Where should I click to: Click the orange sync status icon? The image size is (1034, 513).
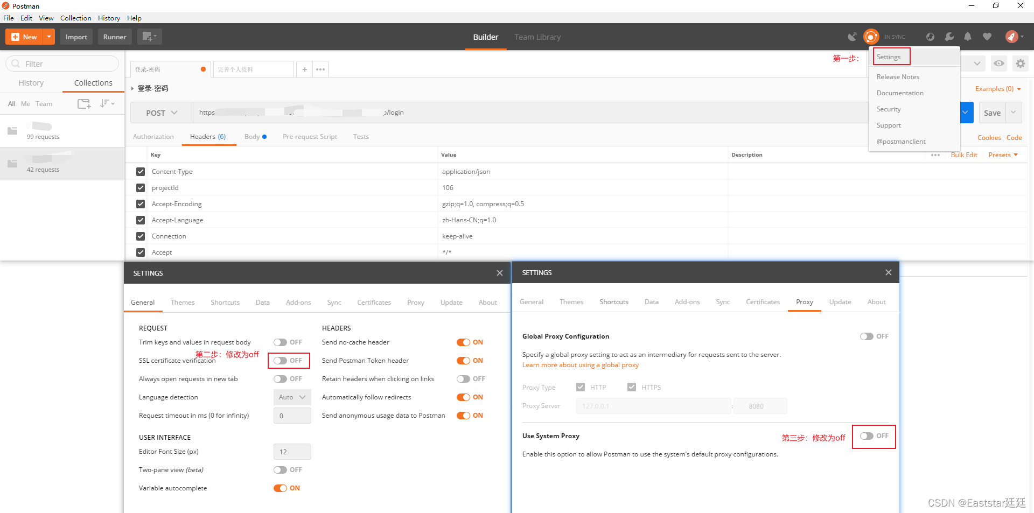(871, 37)
